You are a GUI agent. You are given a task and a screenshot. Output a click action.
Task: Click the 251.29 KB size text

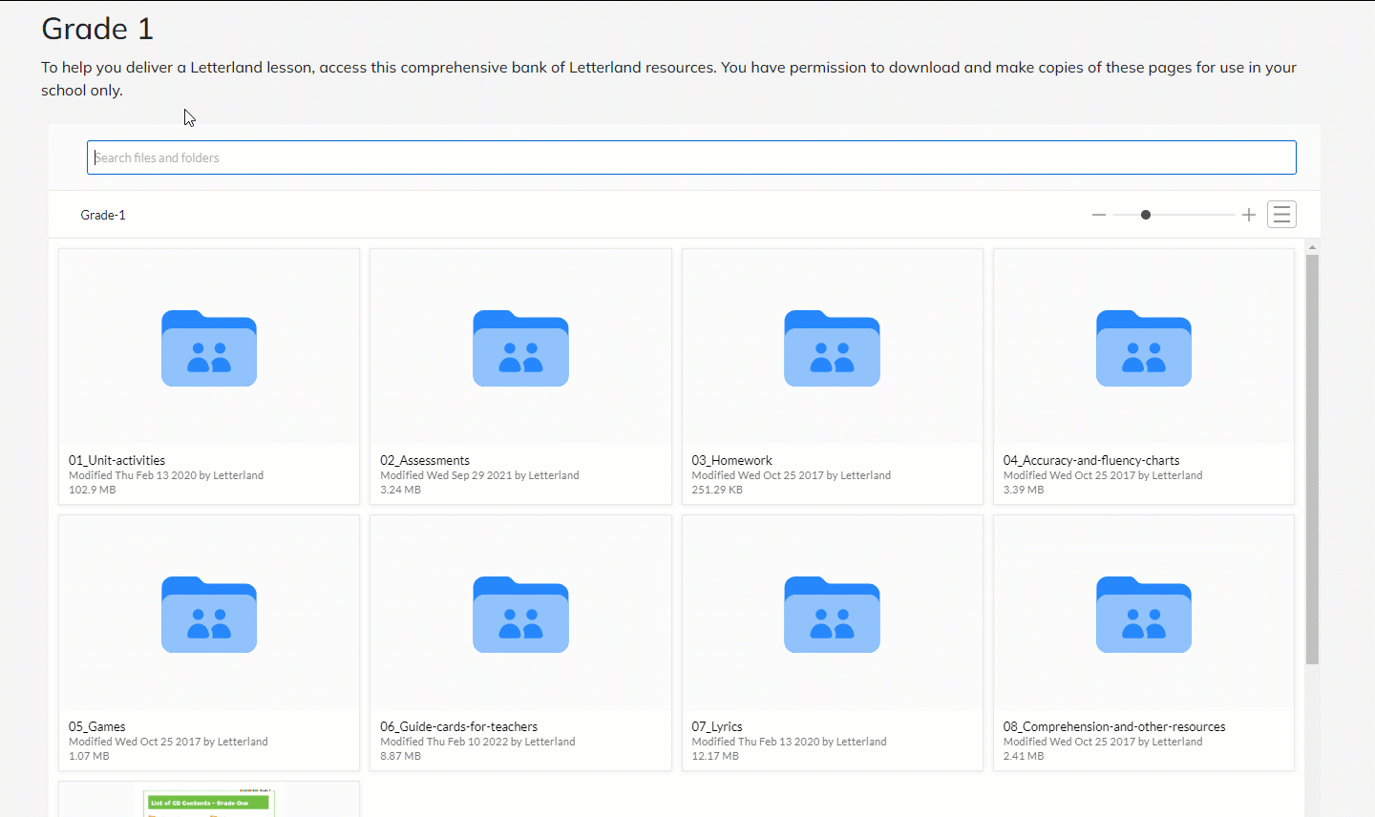point(717,490)
